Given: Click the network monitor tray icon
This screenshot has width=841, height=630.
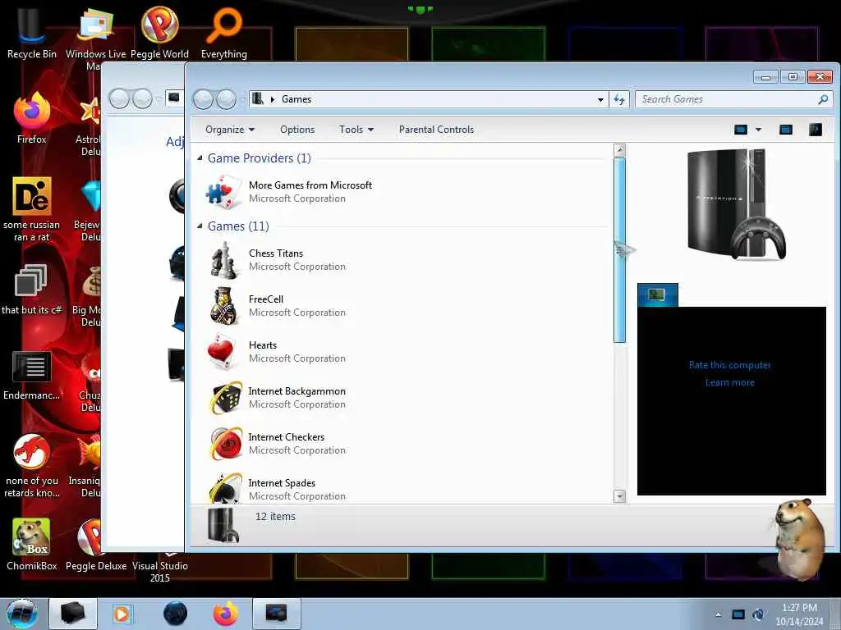Looking at the screenshot, I should pyautogui.click(x=738, y=614).
